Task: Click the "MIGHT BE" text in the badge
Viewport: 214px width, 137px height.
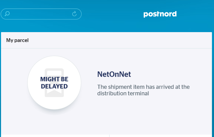Action: pyautogui.click(x=54, y=79)
